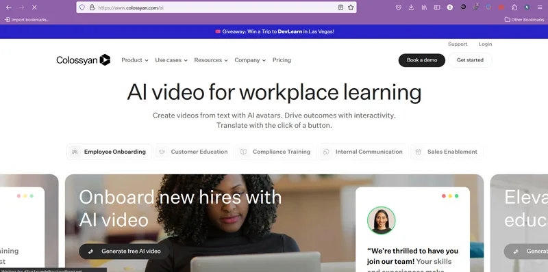The width and height of the screenshot is (548, 272).
Task: Select the Customer Education tab
Action: click(x=195, y=152)
